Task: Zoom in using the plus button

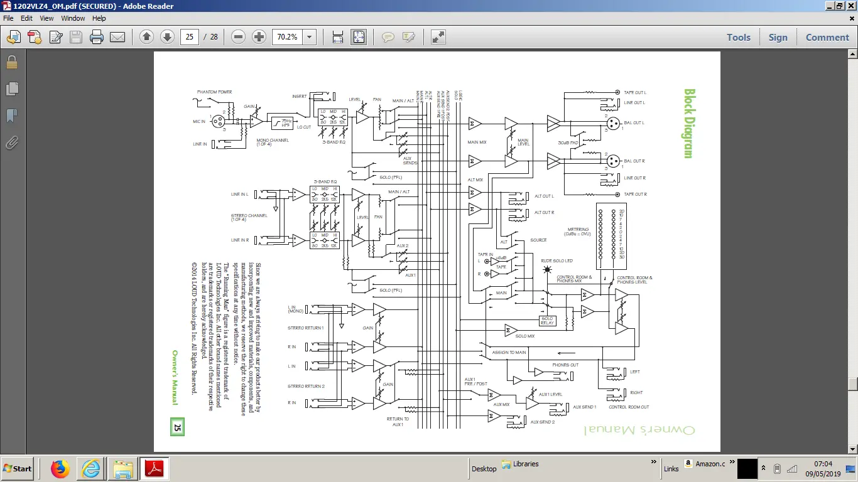Action: coord(259,37)
